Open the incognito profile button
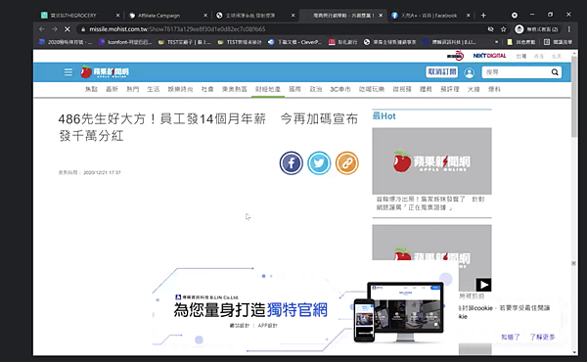The height and width of the screenshot is (362, 587). pyautogui.click(x=536, y=29)
